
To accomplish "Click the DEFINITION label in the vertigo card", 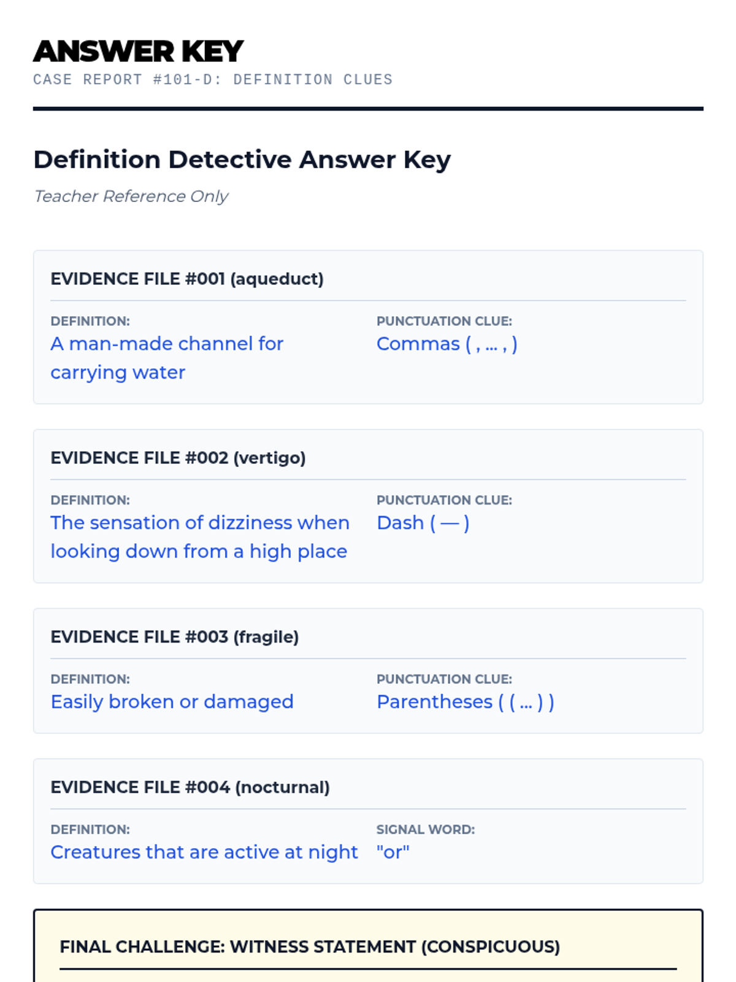I will pyautogui.click(x=90, y=500).
